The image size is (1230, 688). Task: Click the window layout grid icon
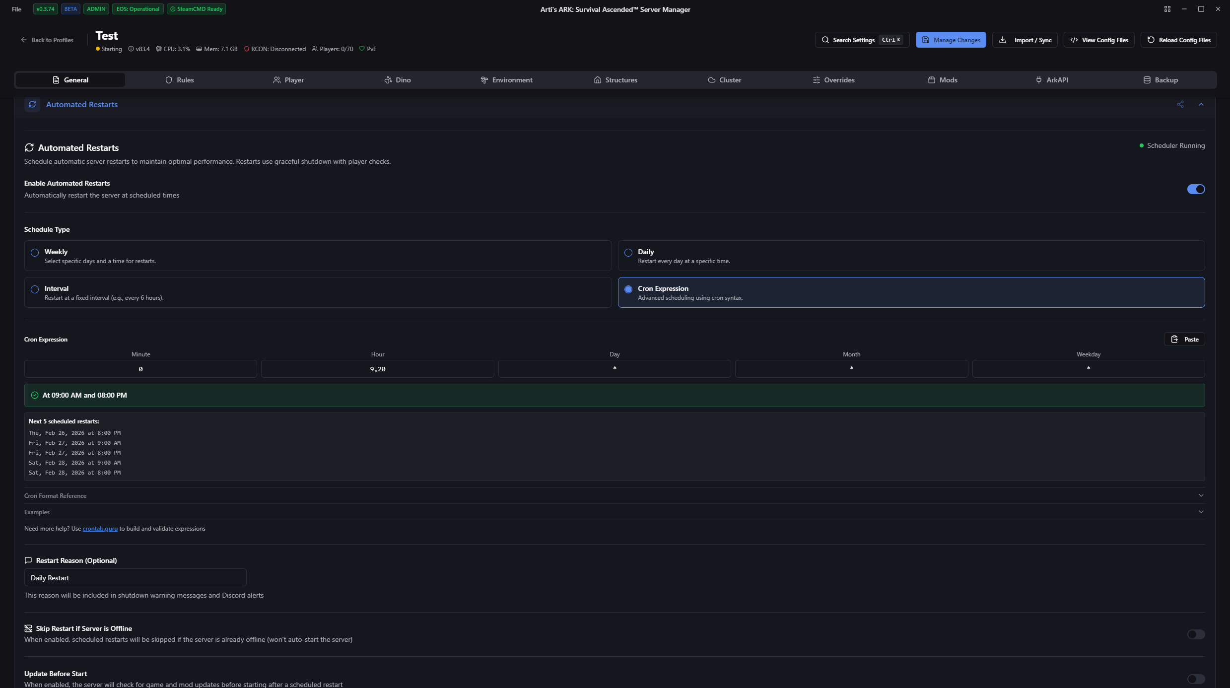tap(1167, 9)
